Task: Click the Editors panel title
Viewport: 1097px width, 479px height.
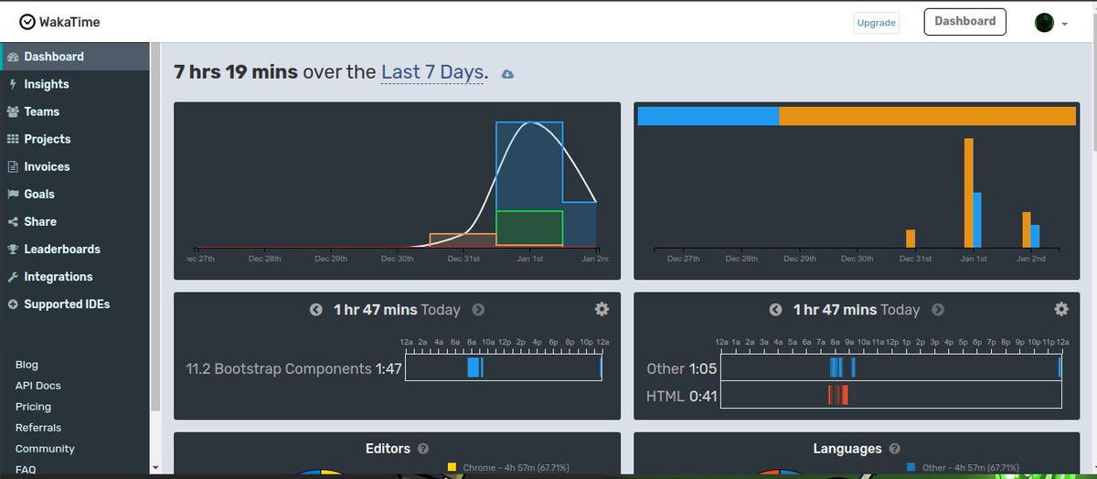Action: tap(388, 449)
